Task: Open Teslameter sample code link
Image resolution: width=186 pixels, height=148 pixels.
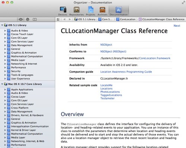Action: [108, 99]
